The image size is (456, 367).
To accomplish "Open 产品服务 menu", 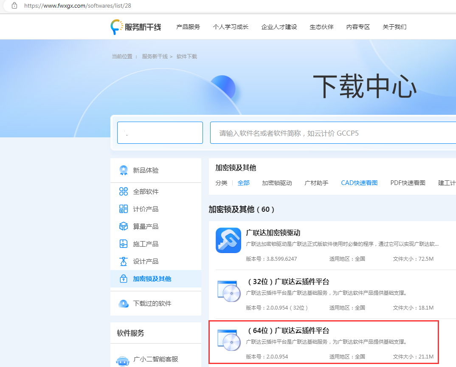I will [188, 27].
